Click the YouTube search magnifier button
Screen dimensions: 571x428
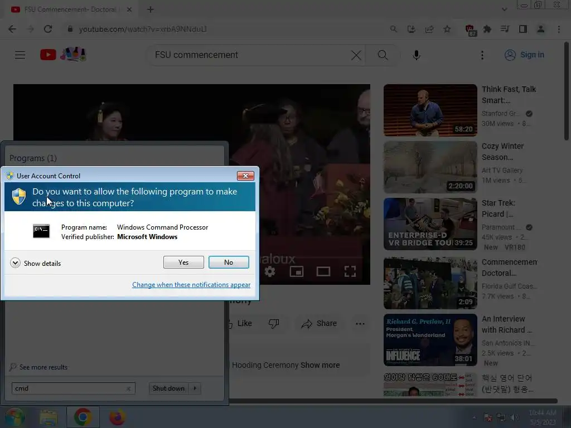(383, 55)
